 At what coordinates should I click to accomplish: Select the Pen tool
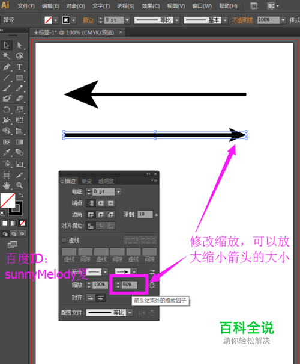[x=7, y=67]
